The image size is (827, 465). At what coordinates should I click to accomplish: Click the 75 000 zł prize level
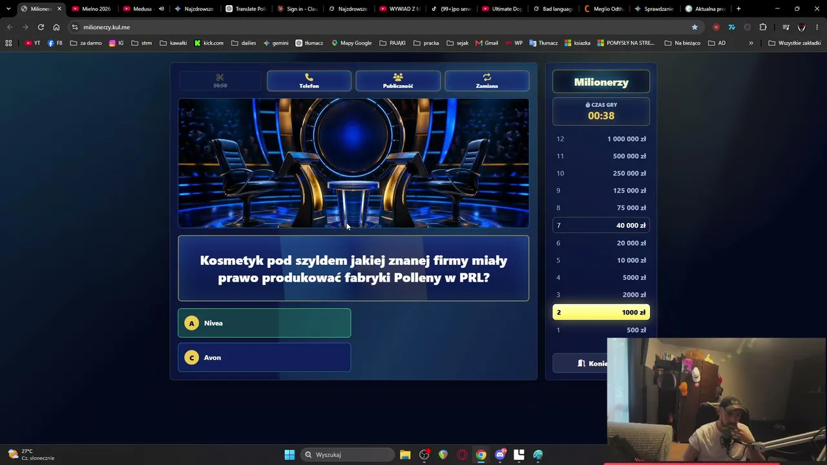(601, 208)
